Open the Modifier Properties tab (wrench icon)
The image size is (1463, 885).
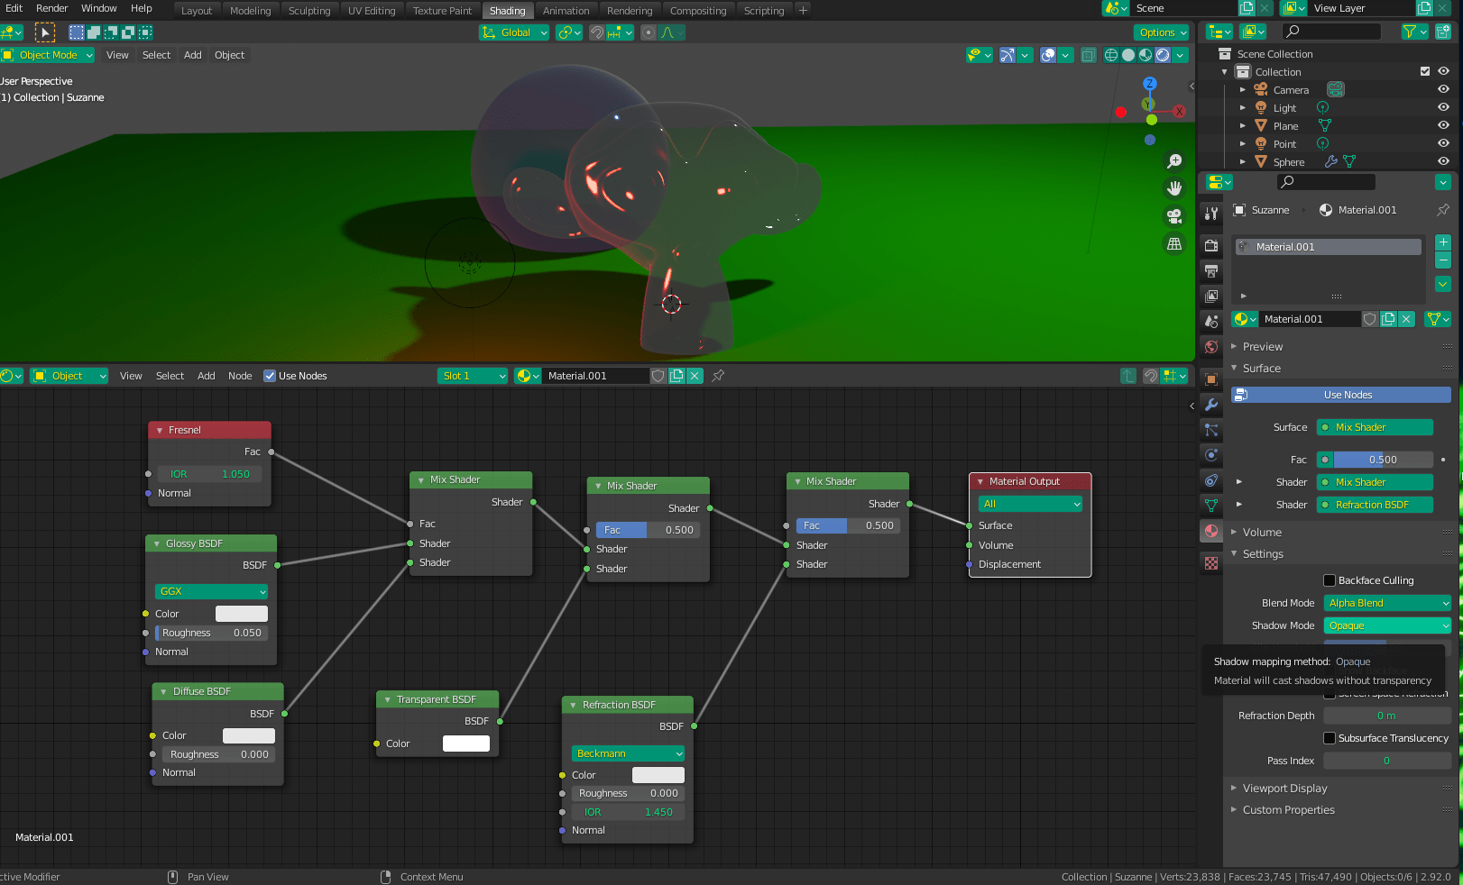pos(1211,405)
